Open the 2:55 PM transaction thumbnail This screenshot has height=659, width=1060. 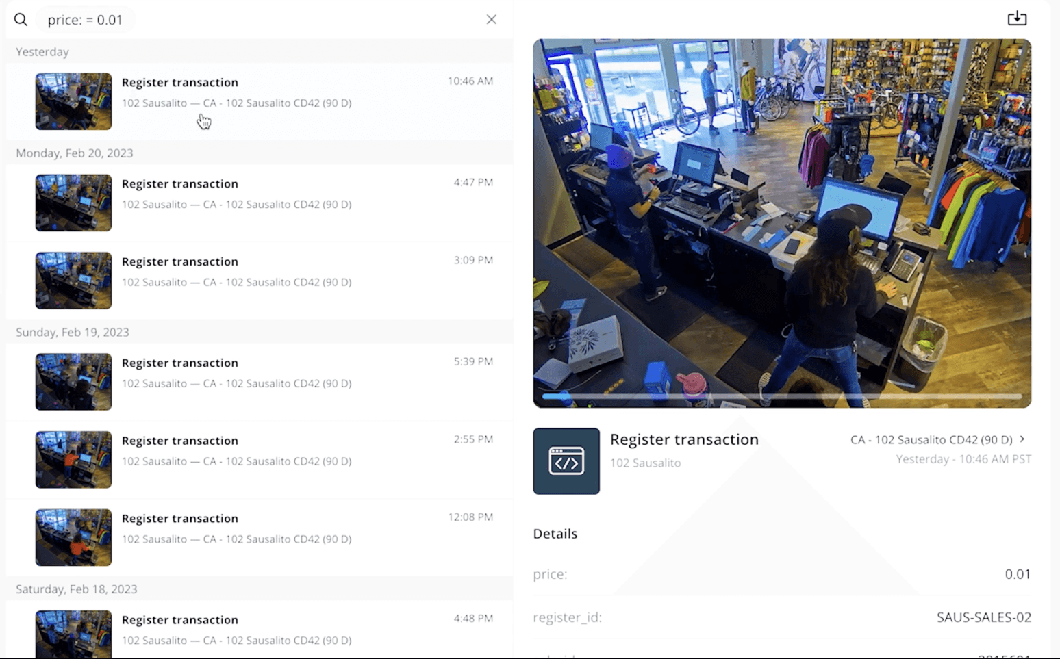coord(73,460)
